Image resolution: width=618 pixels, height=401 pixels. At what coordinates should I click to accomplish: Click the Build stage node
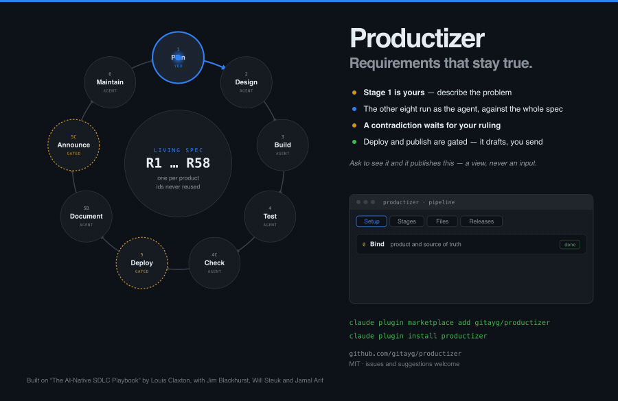pyautogui.click(x=283, y=145)
